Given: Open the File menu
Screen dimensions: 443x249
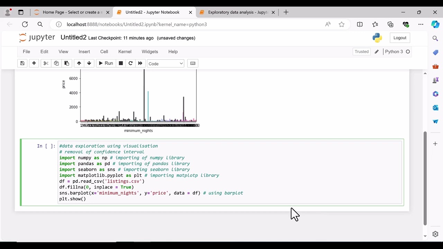Looking at the screenshot, I should (26, 52).
